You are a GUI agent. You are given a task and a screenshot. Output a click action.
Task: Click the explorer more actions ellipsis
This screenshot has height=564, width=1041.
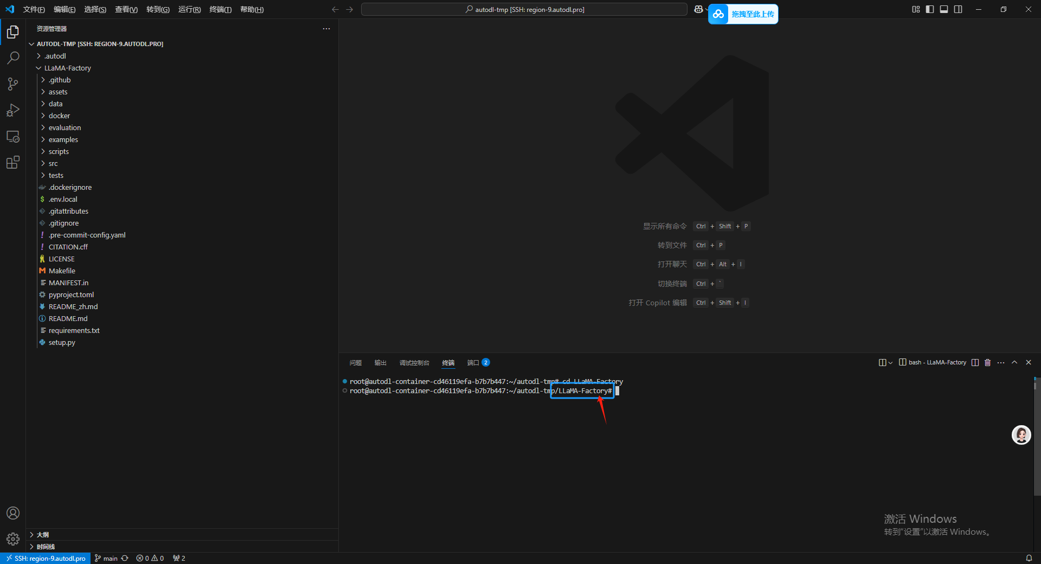[326, 29]
